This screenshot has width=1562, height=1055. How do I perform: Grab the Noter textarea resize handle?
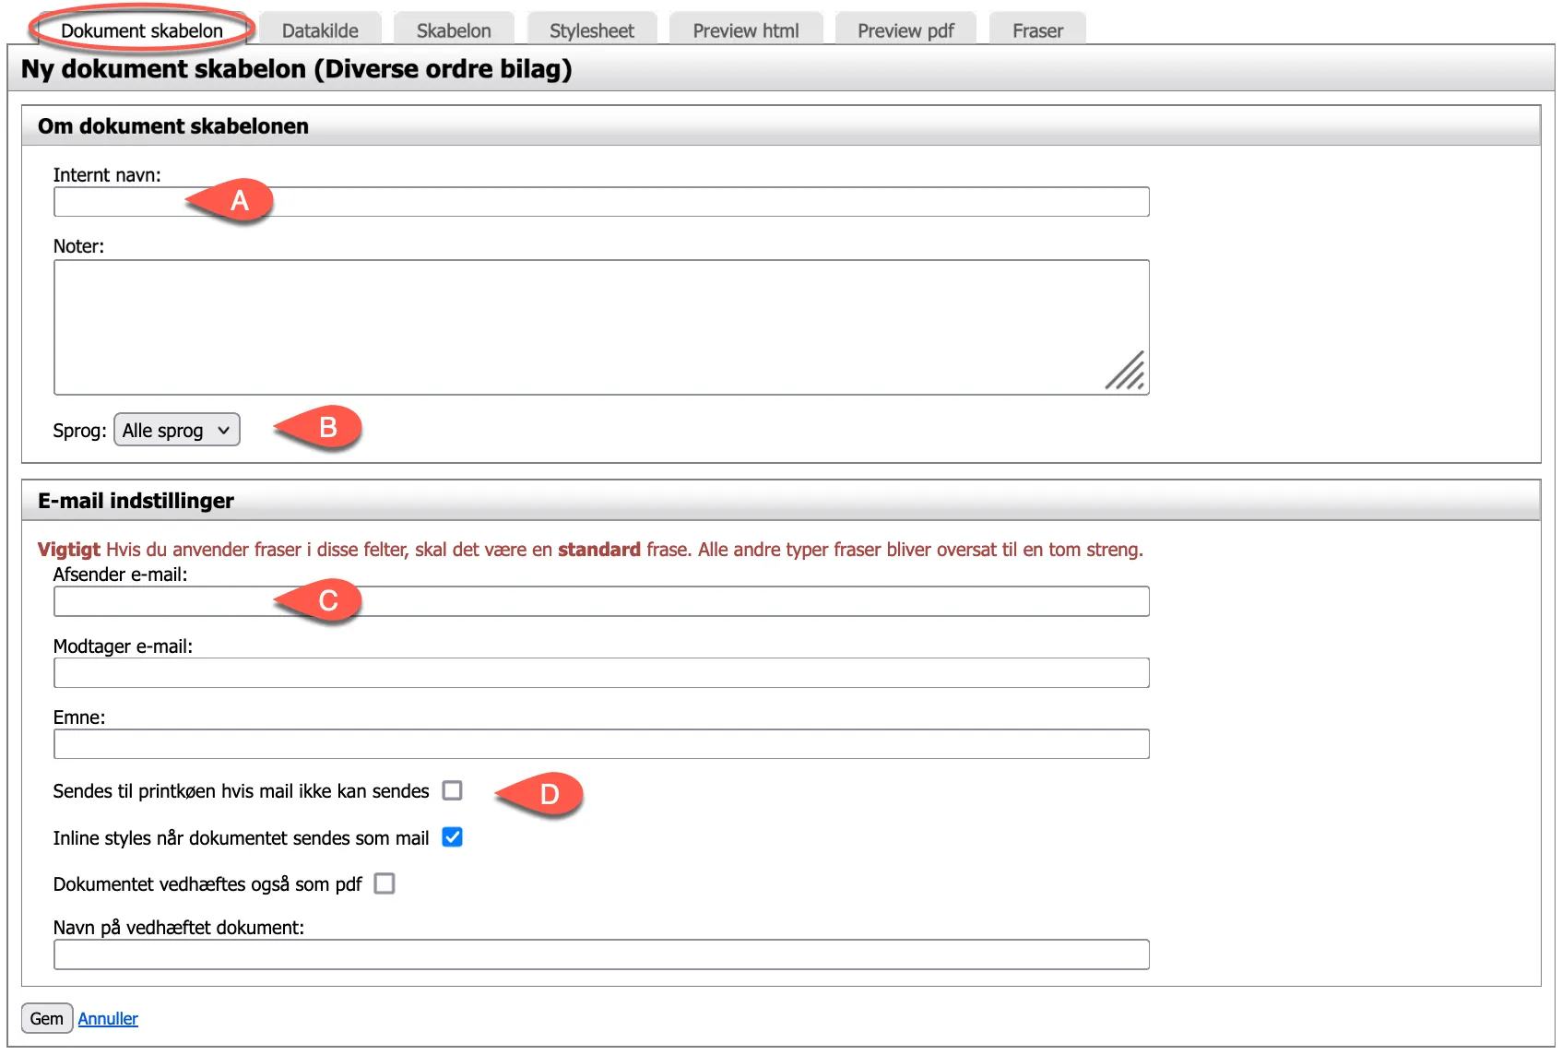(x=1127, y=373)
